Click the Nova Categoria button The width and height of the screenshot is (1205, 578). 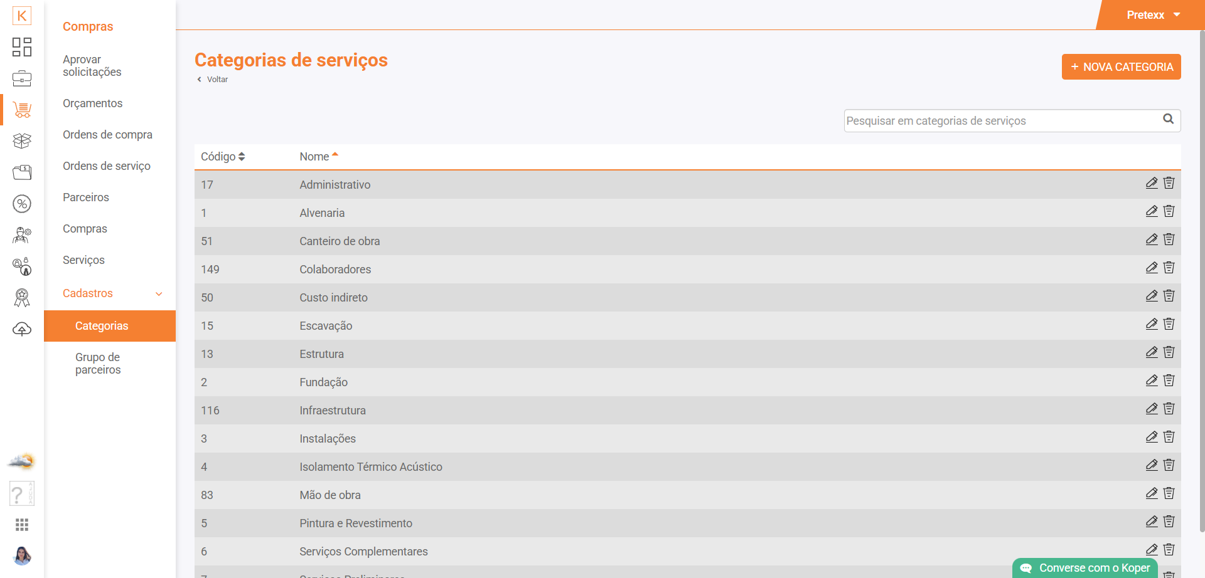click(x=1121, y=67)
